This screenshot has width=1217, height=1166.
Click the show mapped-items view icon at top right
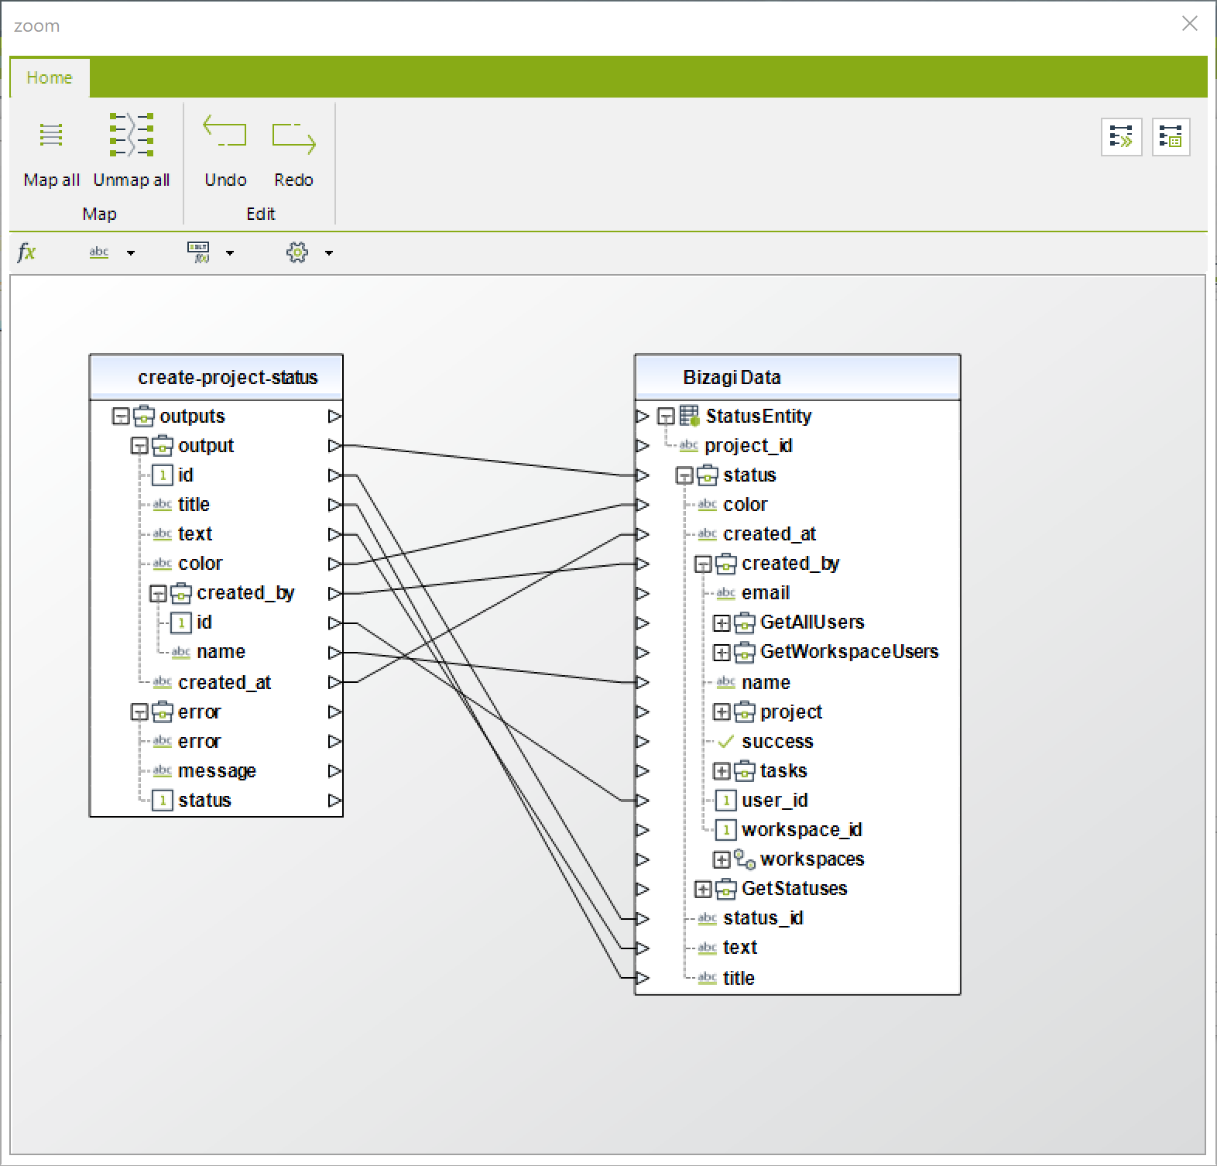(1171, 137)
